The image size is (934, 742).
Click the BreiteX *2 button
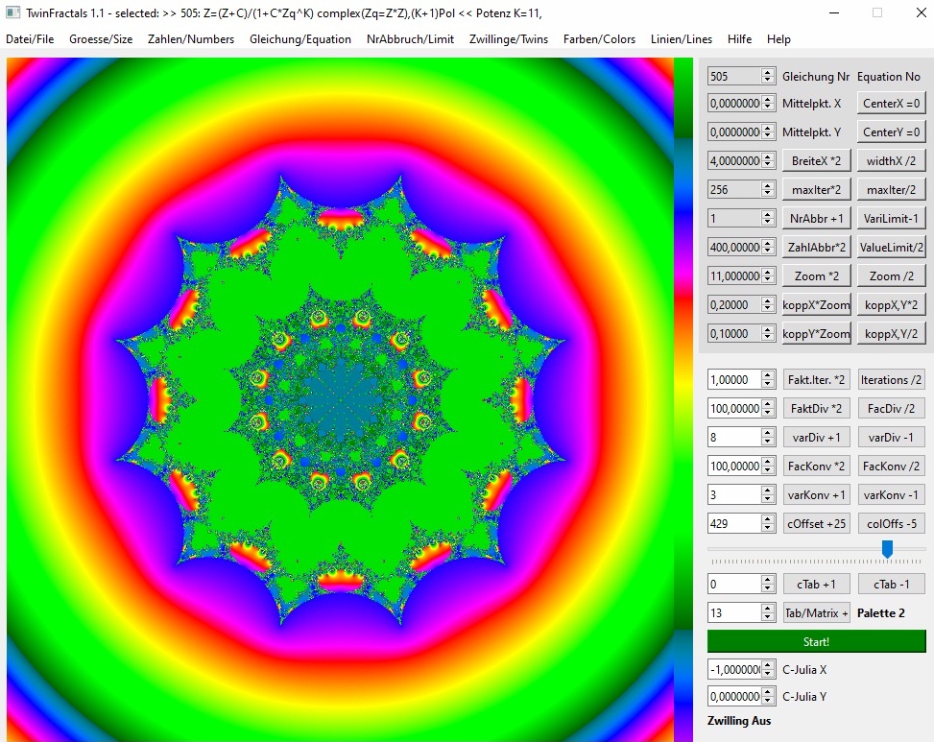tap(816, 161)
